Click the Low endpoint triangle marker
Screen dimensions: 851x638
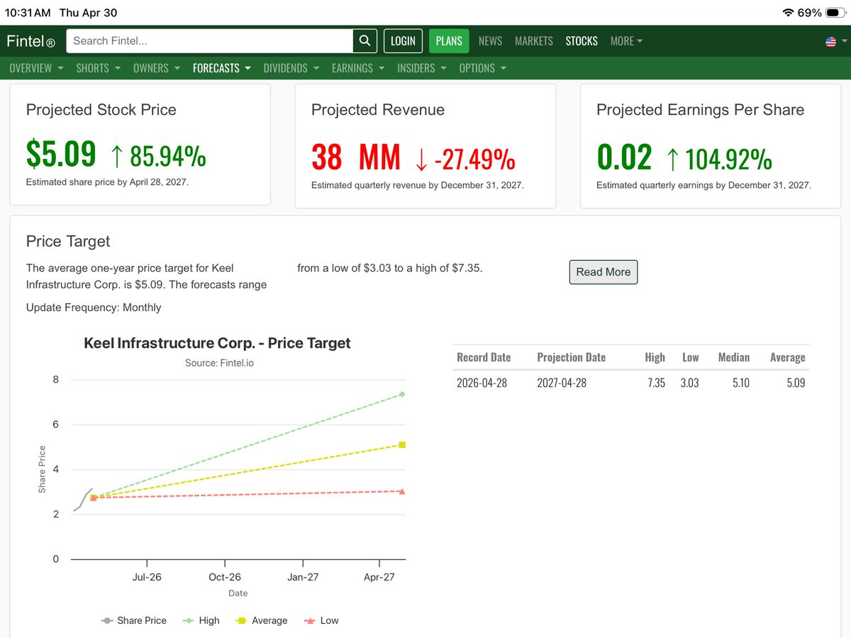pyautogui.click(x=402, y=491)
